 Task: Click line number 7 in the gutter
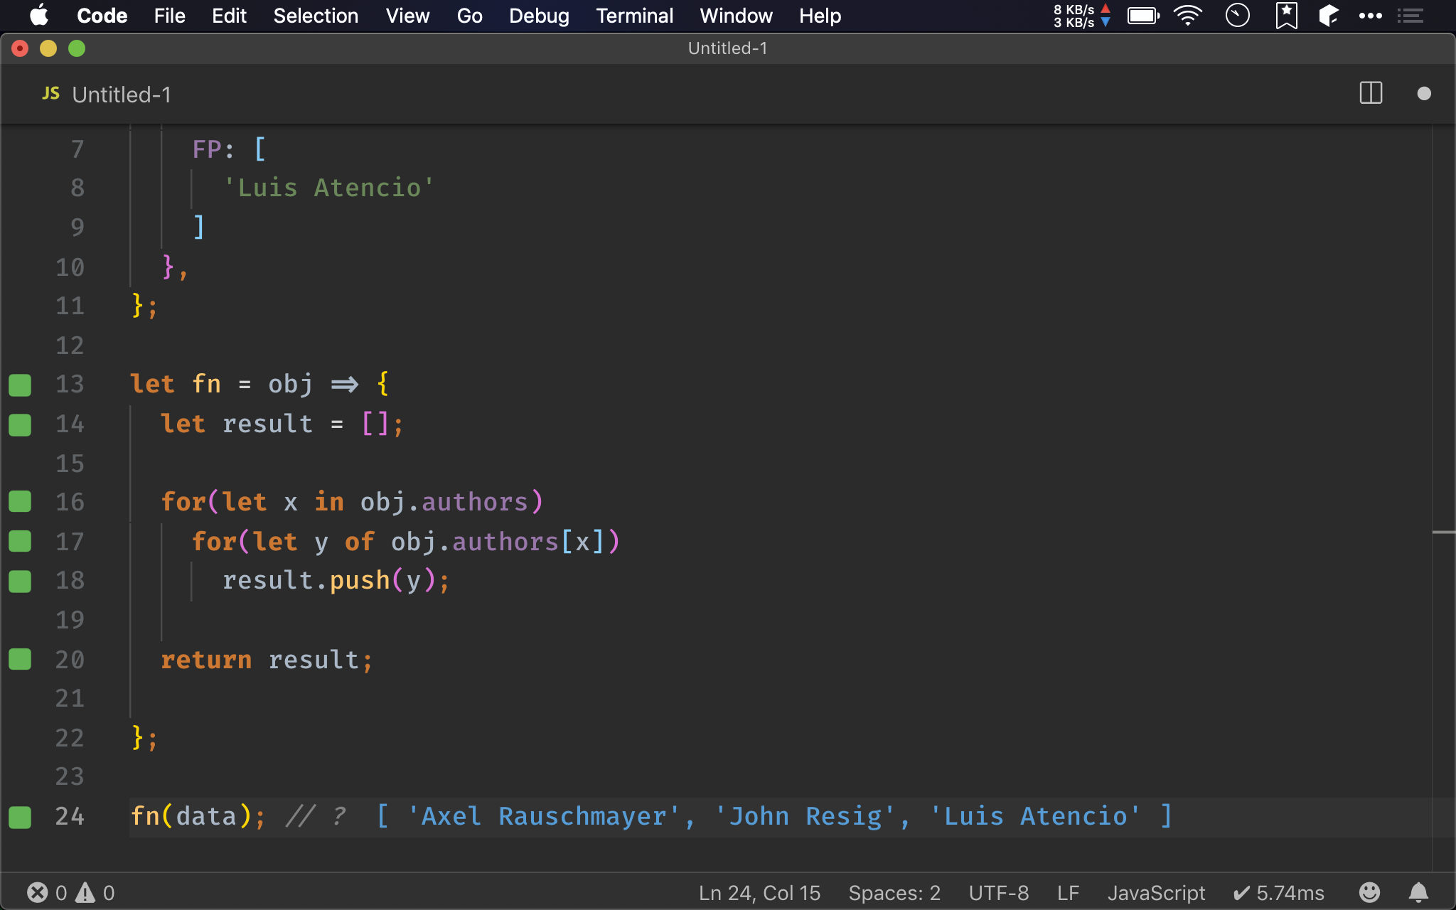[x=77, y=149]
